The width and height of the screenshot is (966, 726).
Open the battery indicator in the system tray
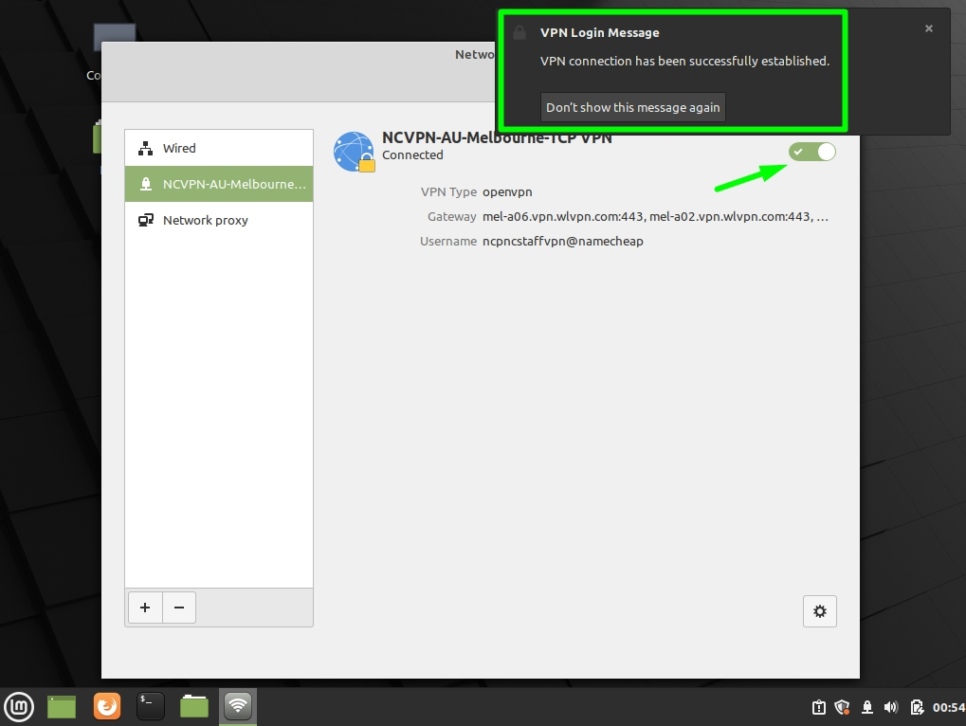point(916,707)
